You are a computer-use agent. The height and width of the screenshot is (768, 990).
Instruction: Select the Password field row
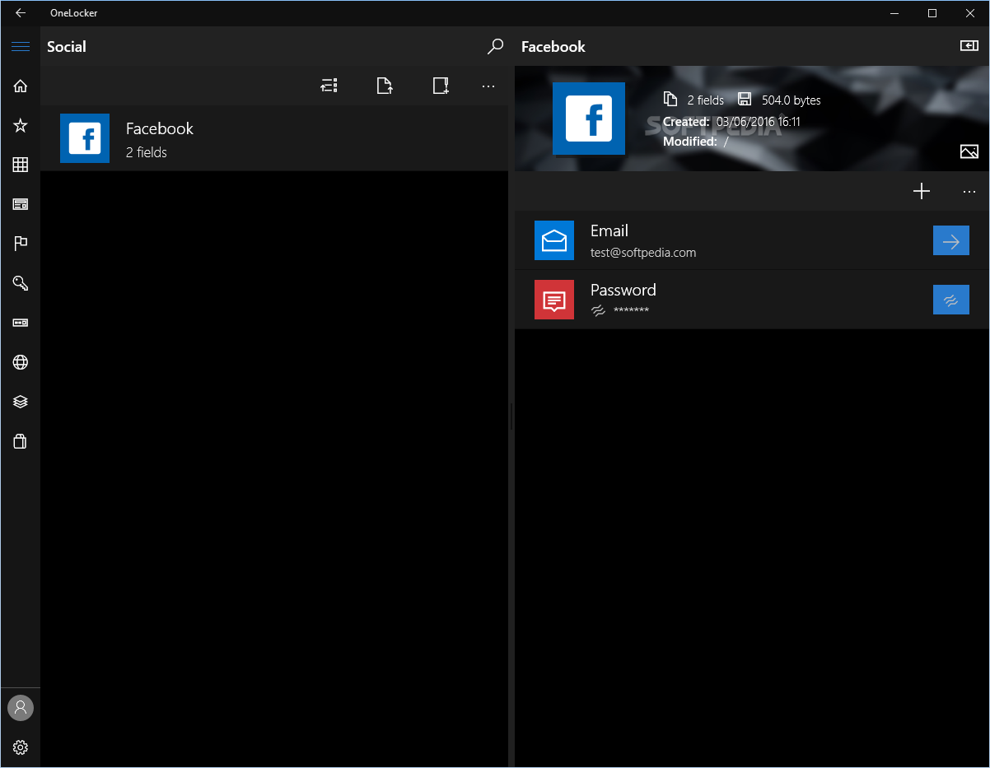coord(752,300)
